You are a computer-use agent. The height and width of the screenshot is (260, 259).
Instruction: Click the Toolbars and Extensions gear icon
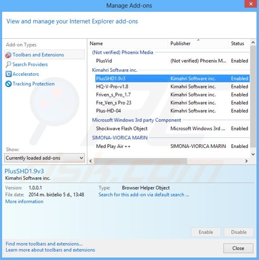tap(8, 55)
